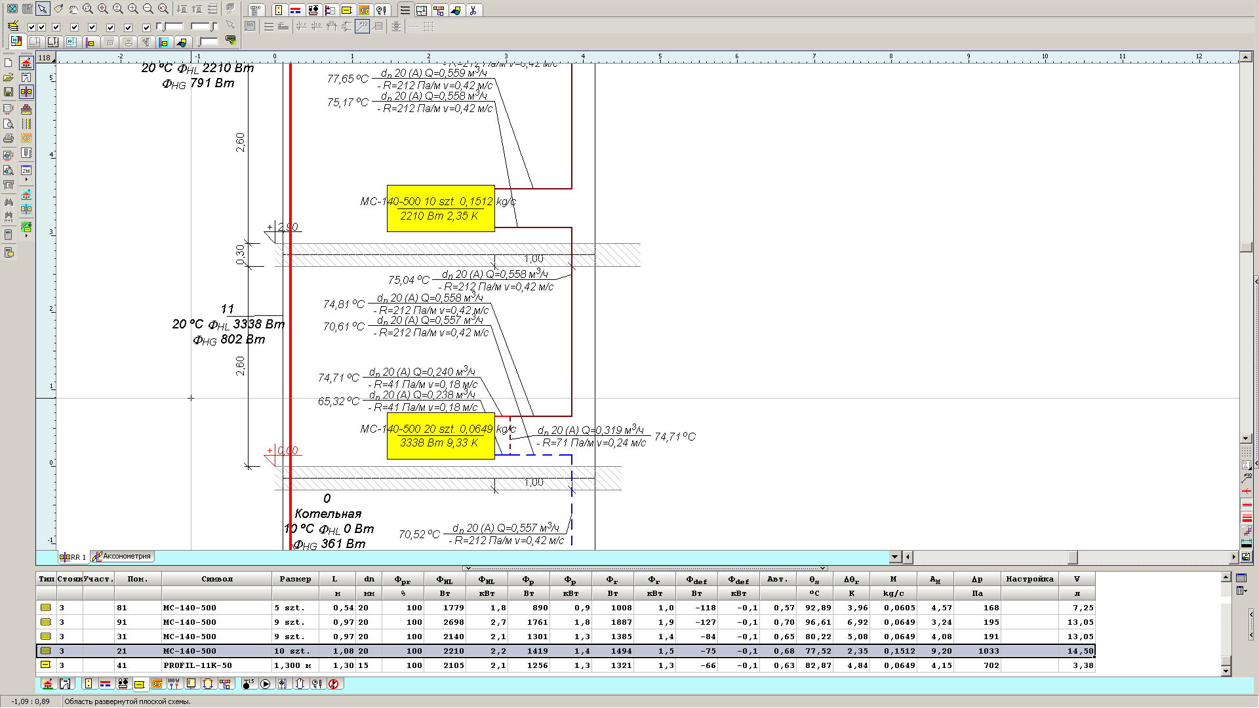Open dropdown arrow beside horizontal scrollbar
Viewport: 1259px width, 708px height.
pos(895,557)
